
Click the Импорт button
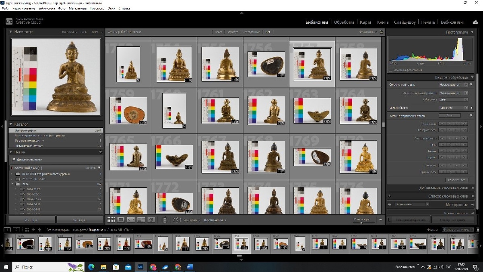click(31, 220)
